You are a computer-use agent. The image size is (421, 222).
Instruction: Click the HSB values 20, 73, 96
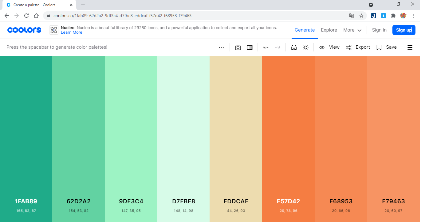pyautogui.click(x=289, y=211)
